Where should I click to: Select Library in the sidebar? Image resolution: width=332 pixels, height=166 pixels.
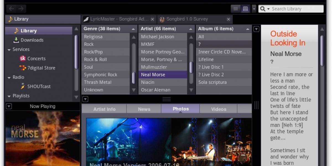point(39,31)
